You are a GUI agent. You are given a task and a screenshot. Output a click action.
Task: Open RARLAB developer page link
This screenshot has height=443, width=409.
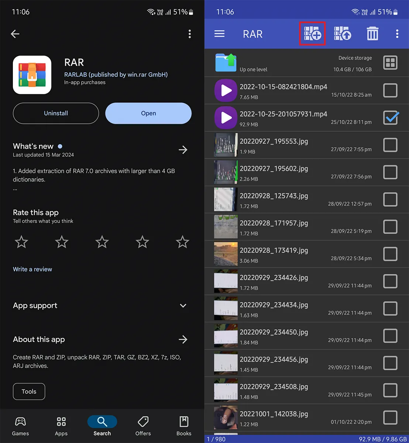[x=116, y=75]
